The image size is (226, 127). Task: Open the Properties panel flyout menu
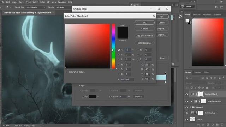pyautogui.click(x=177, y=5)
